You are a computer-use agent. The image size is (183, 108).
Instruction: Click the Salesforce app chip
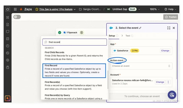(121, 51)
